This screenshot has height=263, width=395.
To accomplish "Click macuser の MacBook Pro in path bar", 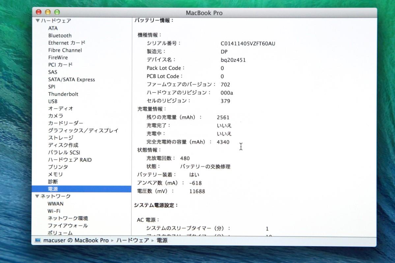I will tap(76, 240).
